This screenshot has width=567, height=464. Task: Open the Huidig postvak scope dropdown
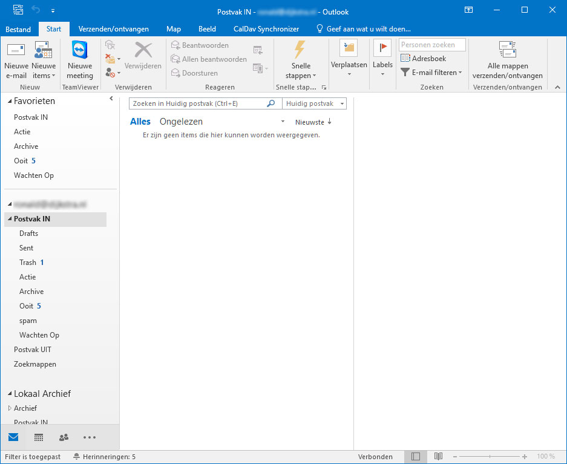(x=314, y=103)
